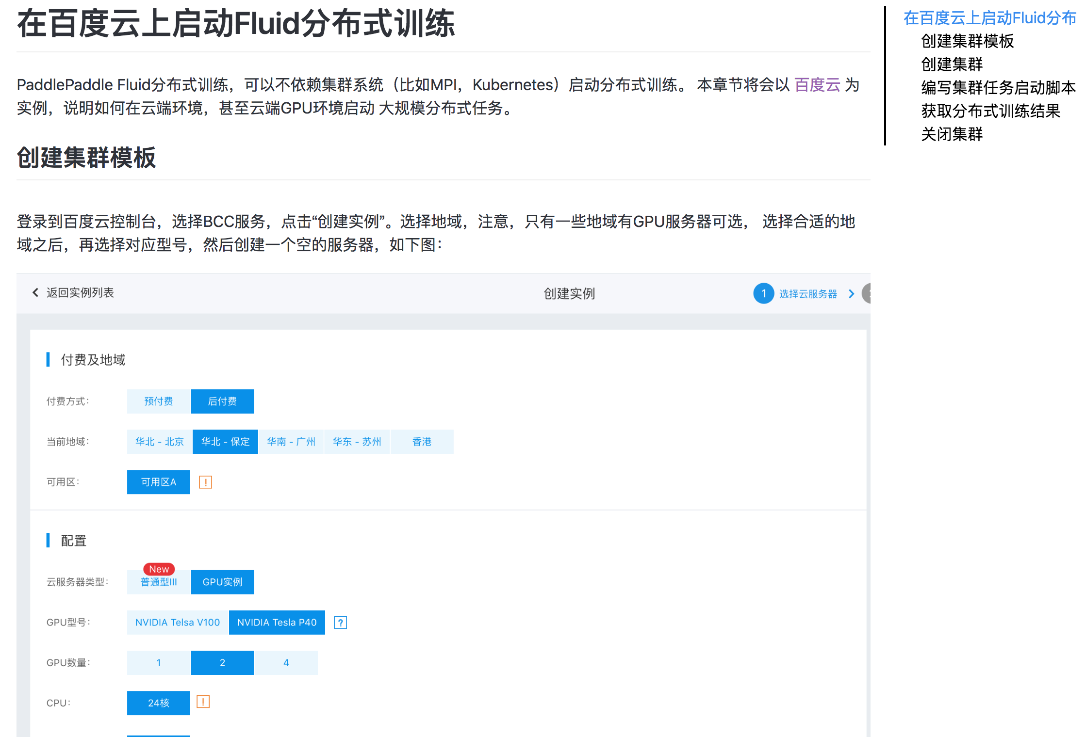
Task: Jump to 创建集群 in the sidebar contents
Action: pos(952,64)
